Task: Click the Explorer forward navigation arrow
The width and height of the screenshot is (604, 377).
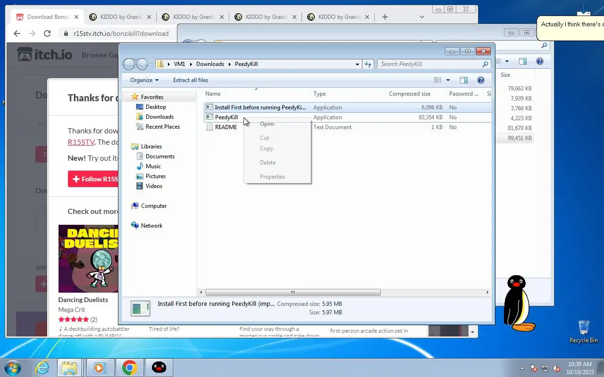Action: (x=142, y=64)
